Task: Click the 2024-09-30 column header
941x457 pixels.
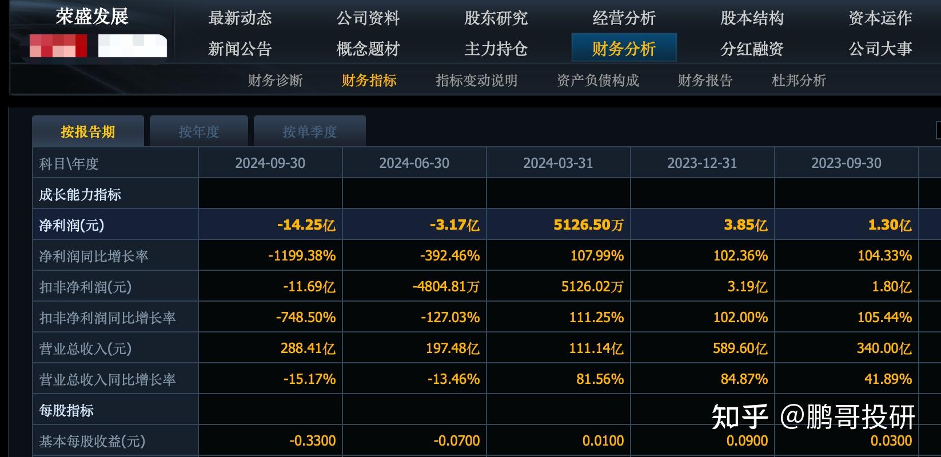Action: click(x=270, y=163)
